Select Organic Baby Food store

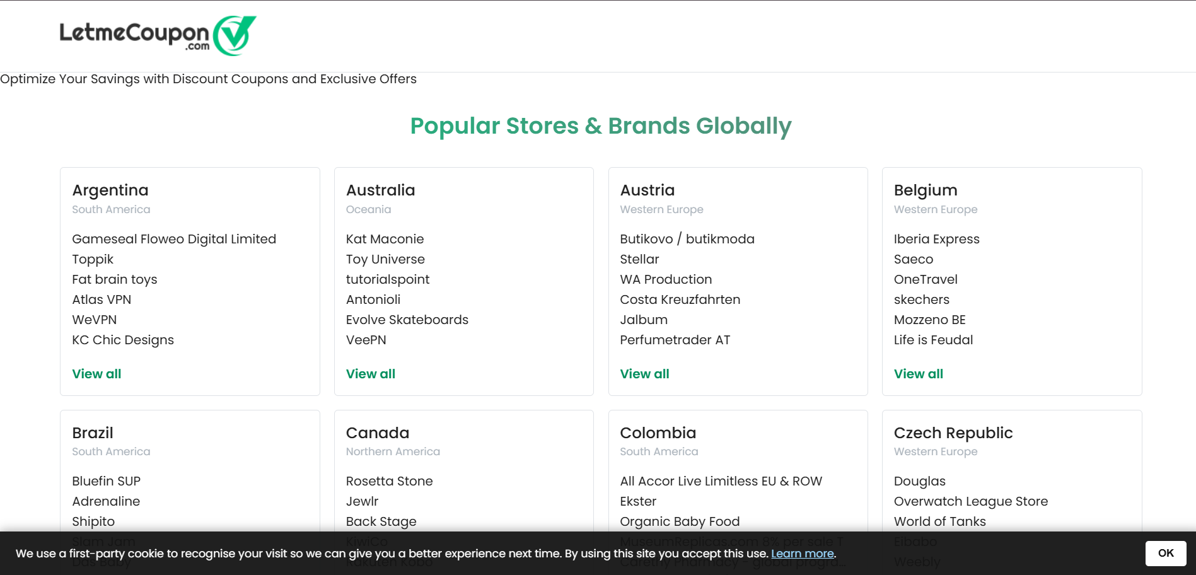pos(680,521)
